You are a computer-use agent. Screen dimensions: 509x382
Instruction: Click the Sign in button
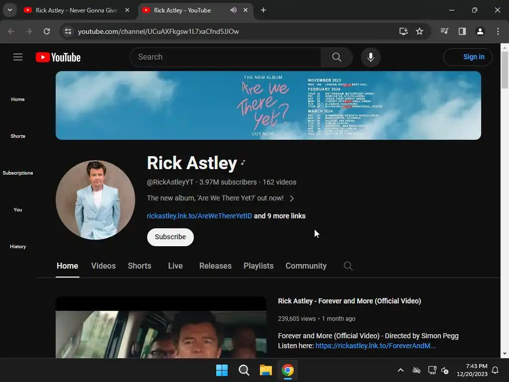click(x=468, y=57)
